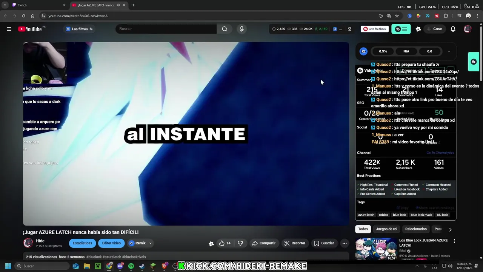Click the eye-slash icon in address bar
The width and height of the screenshot is (483, 272).
coord(389,16)
